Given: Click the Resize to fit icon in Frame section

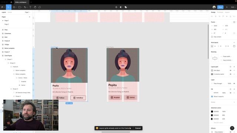Looking at the screenshot, I should click(x=234, y=22).
